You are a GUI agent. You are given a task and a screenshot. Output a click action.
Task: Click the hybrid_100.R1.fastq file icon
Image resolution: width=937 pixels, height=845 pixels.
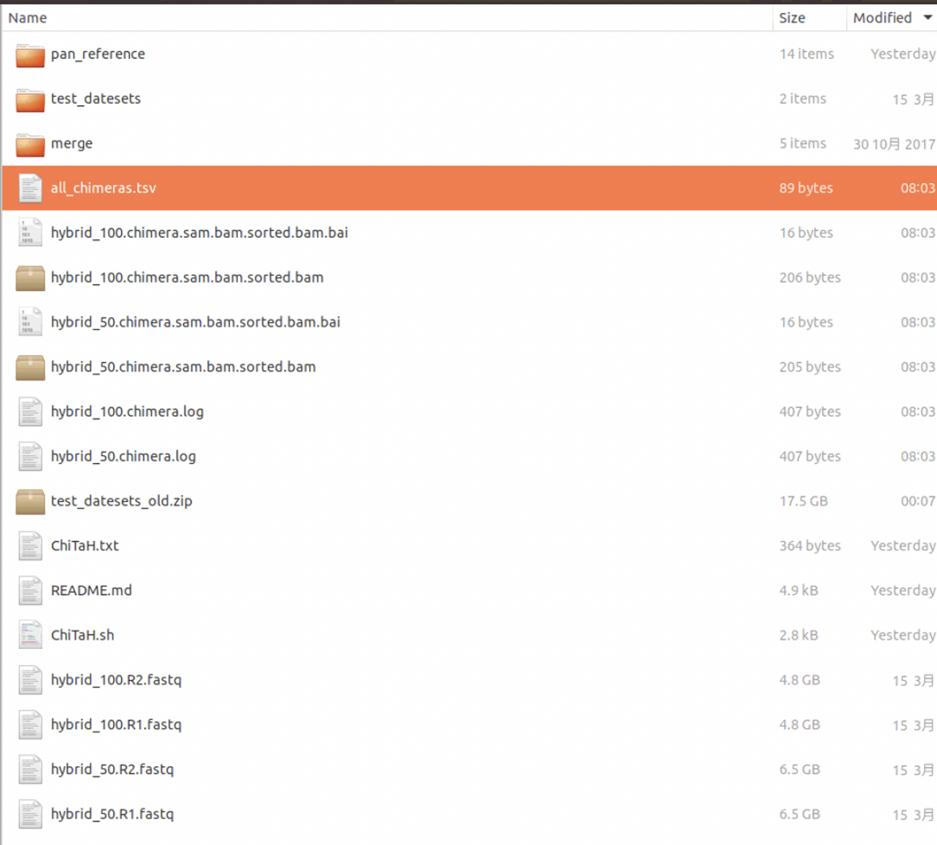[x=30, y=725]
